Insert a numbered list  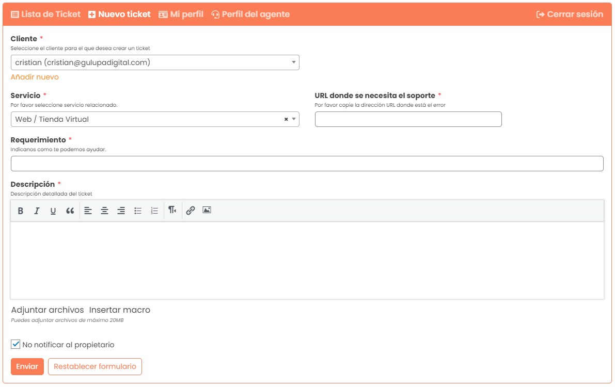tap(154, 211)
